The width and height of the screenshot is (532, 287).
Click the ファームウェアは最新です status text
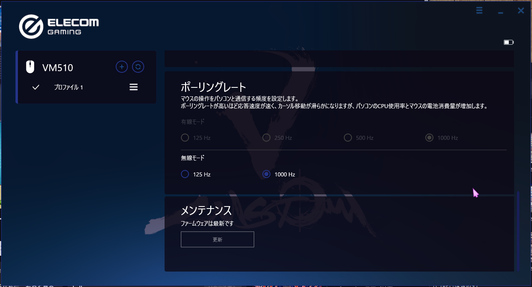pyautogui.click(x=207, y=223)
